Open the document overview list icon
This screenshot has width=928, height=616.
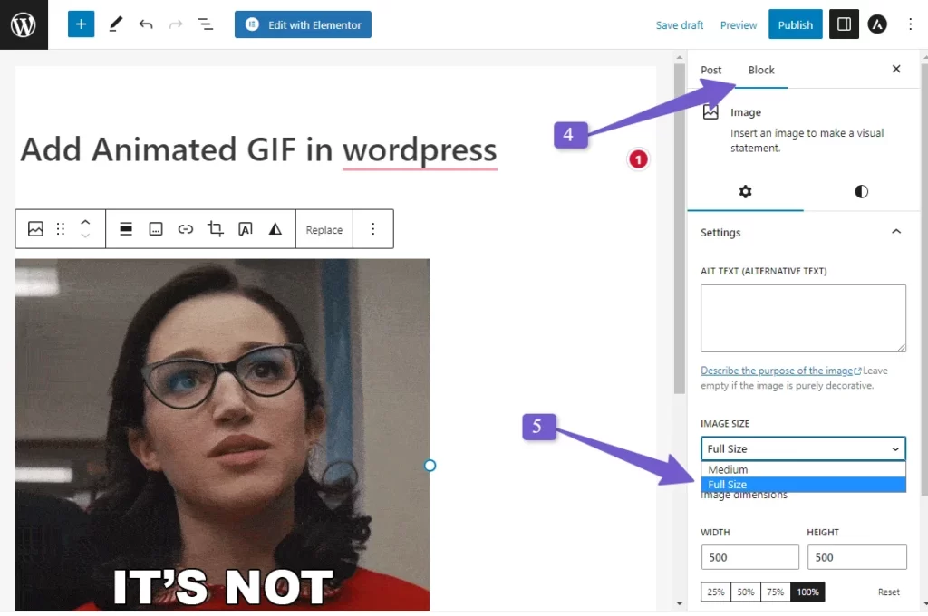click(x=206, y=24)
